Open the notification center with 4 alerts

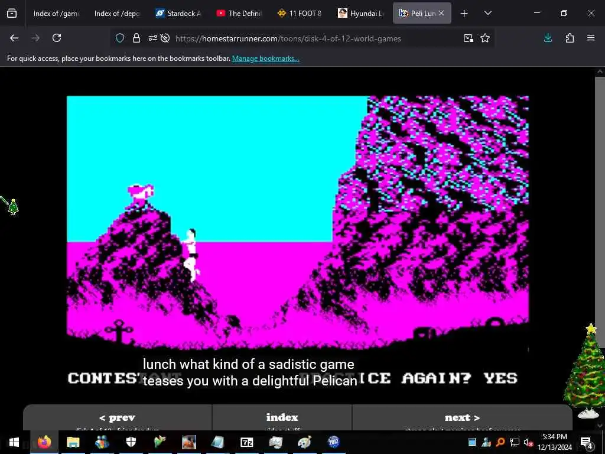[x=586, y=442]
